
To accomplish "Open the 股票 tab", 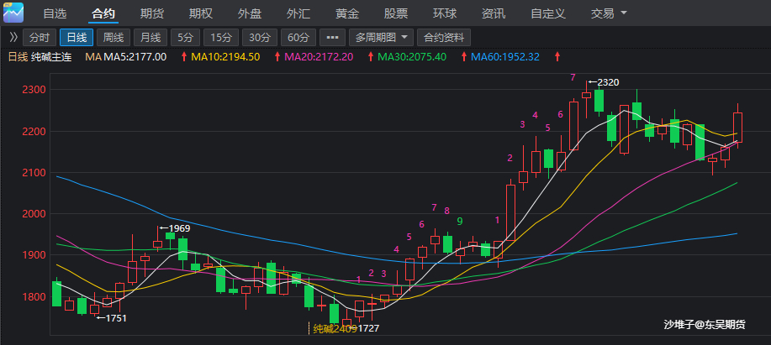I will (396, 13).
